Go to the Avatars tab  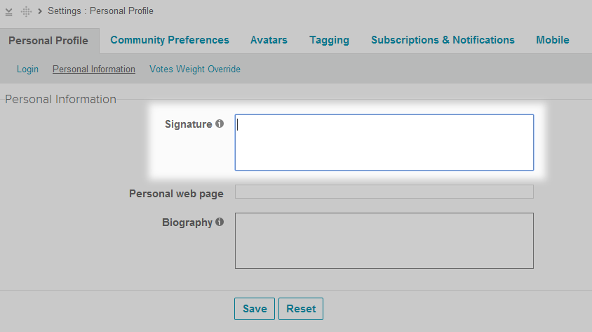click(269, 40)
